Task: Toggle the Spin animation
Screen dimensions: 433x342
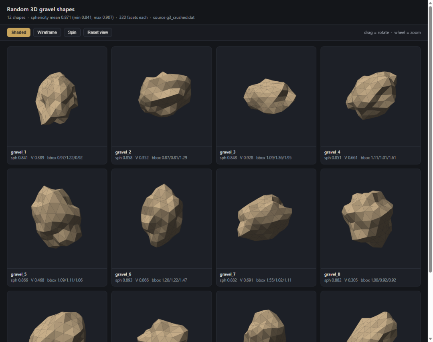Action: (72, 32)
